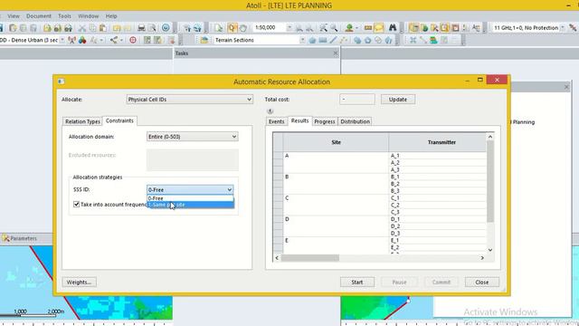Choose the highlighted 'Same per site' option

click(190, 205)
